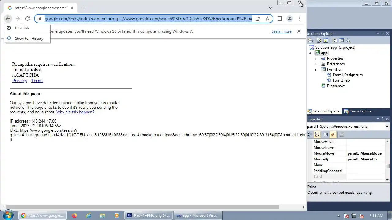
Task: Click Show All Files in Solution Explorer
Action: tap(319, 40)
